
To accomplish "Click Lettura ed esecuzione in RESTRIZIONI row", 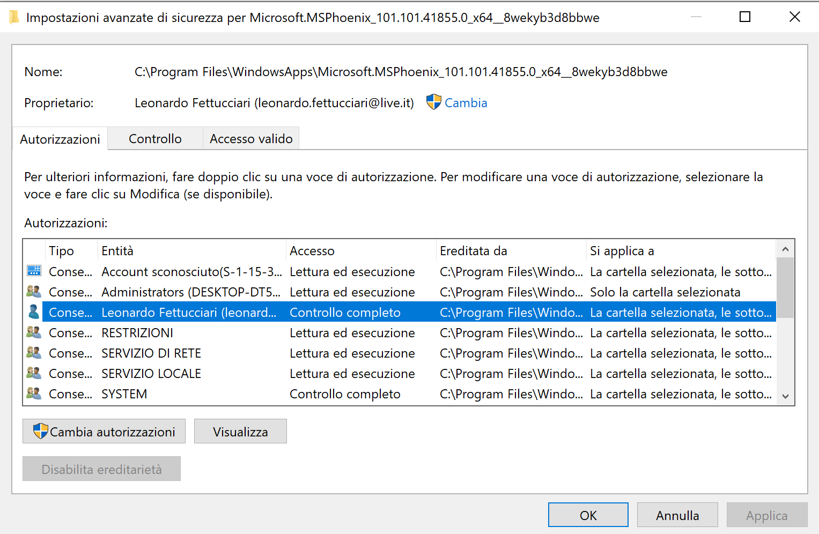I will [352, 332].
